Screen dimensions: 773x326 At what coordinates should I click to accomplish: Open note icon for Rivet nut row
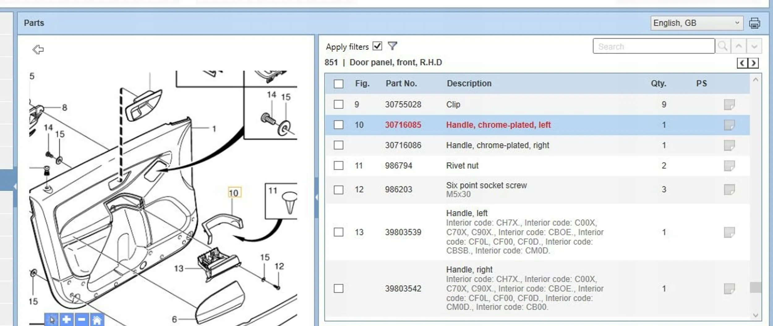tap(729, 166)
